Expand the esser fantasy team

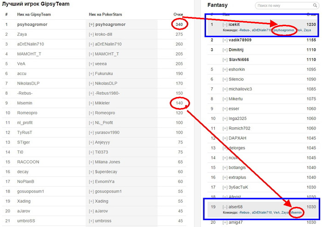[225, 109]
